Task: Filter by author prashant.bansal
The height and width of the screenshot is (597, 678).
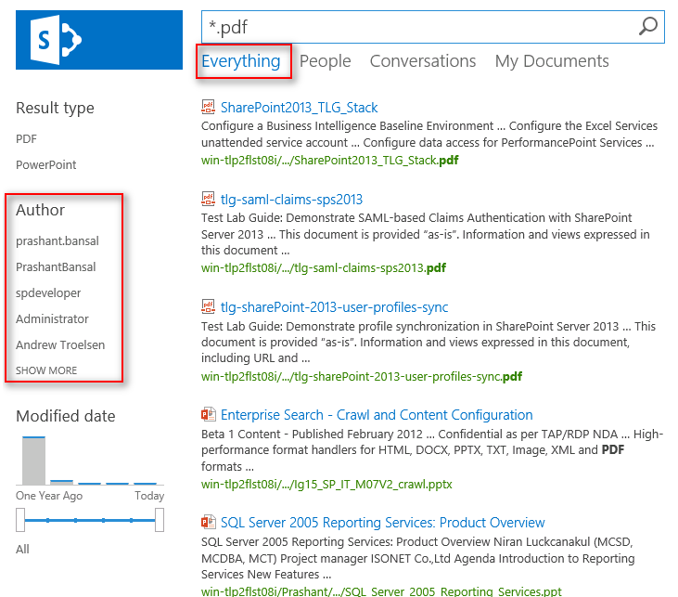Action: click(x=58, y=240)
